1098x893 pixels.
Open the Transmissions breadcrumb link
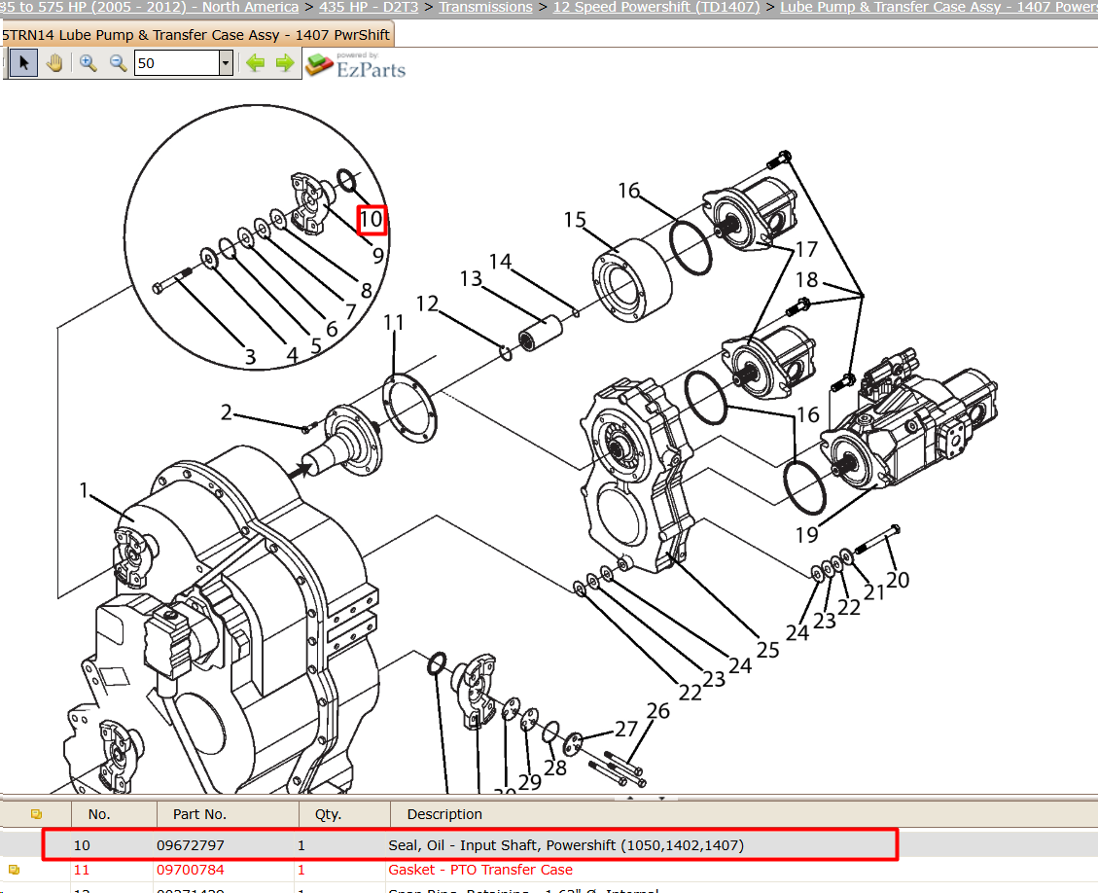click(x=486, y=7)
